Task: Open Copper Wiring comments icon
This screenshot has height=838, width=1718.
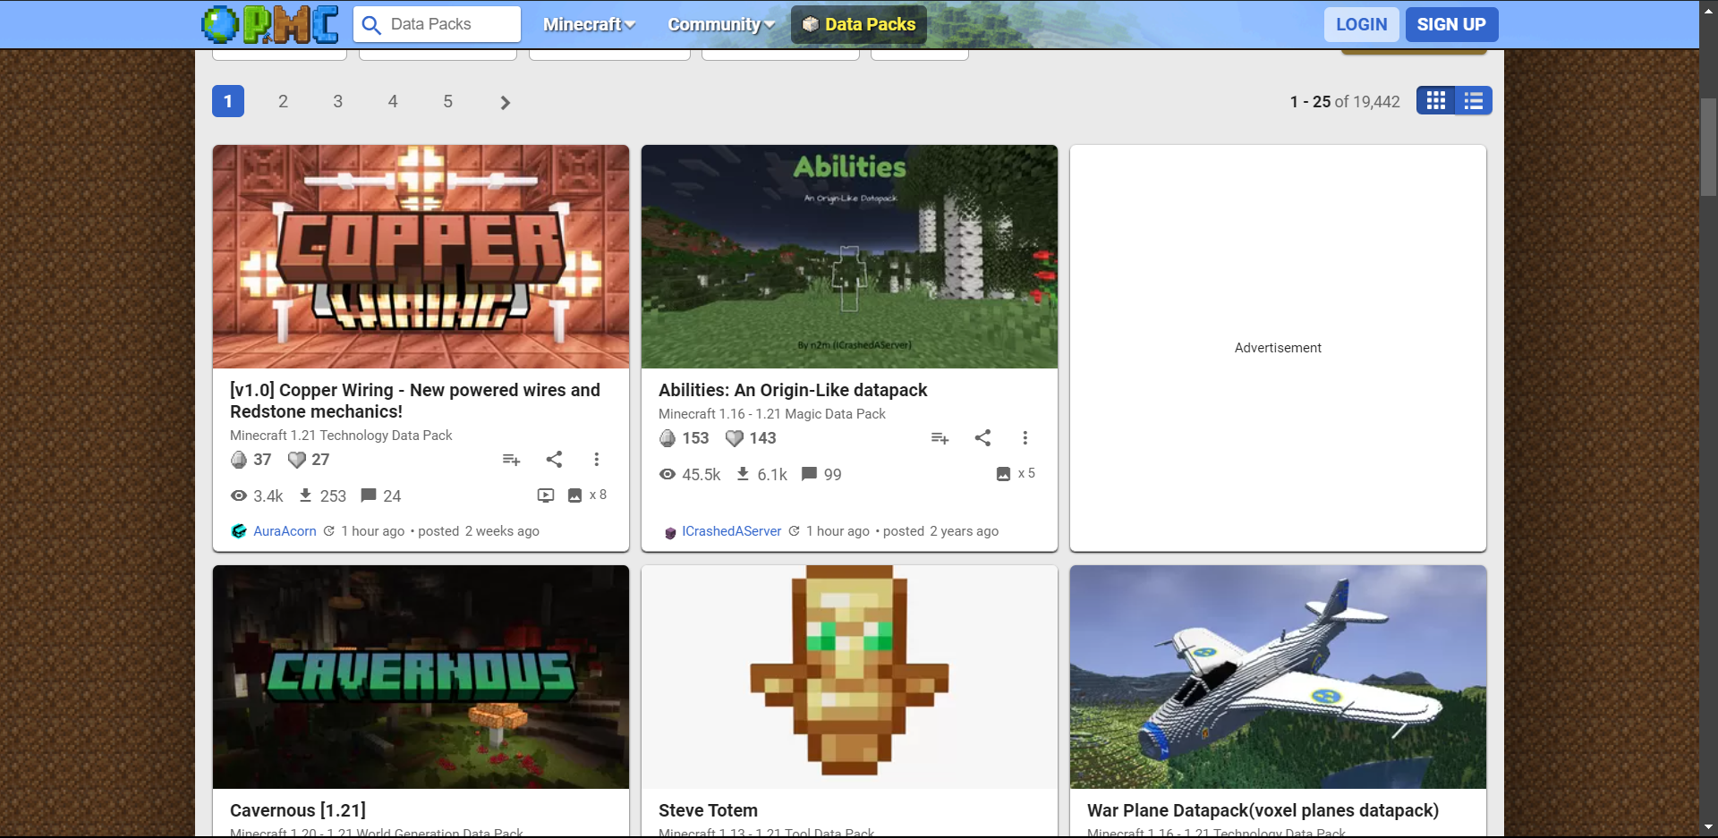Action: pyautogui.click(x=368, y=495)
